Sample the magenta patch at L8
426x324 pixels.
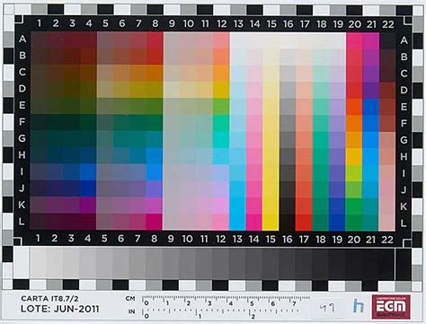click(155, 222)
